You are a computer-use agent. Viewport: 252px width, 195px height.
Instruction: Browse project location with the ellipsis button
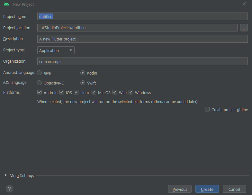(244, 28)
